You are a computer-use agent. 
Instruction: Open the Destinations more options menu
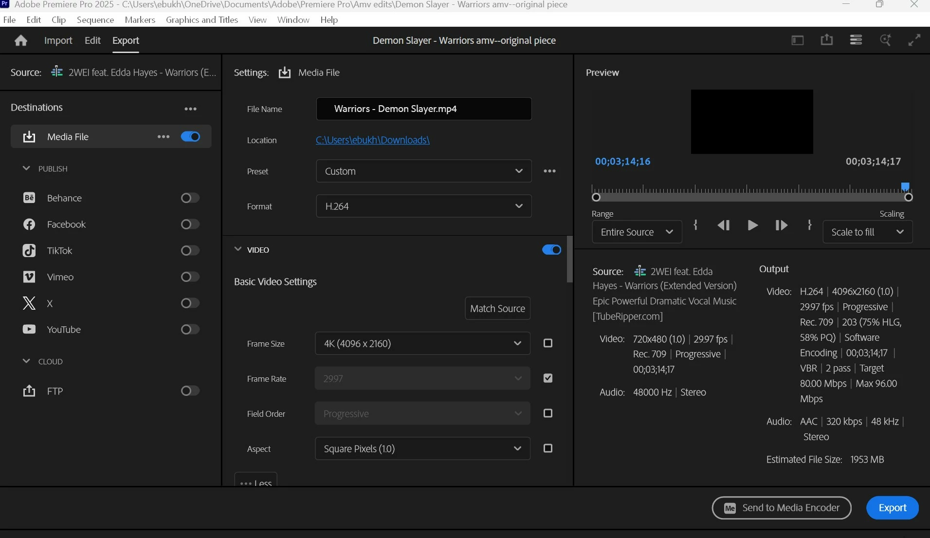191,109
